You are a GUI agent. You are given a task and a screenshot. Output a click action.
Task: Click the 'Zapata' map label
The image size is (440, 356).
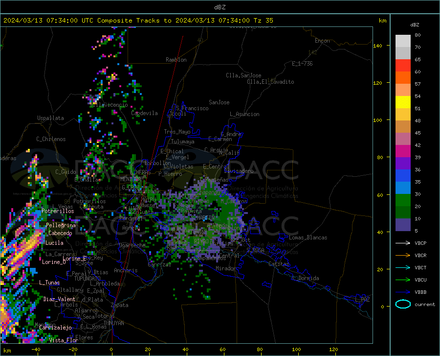(x=120, y=305)
